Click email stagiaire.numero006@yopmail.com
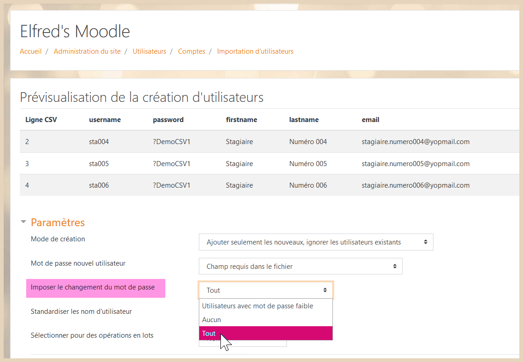The height and width of the screenshot is (362, 523). 416,185
